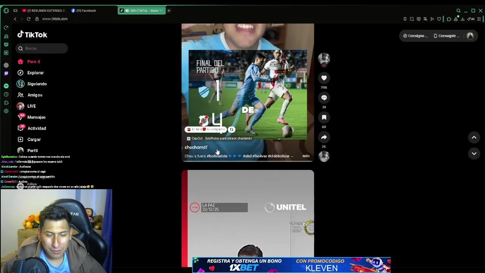Open the #bolivarista hashtag
Screen dimensions: 485x273
(217, 156)
